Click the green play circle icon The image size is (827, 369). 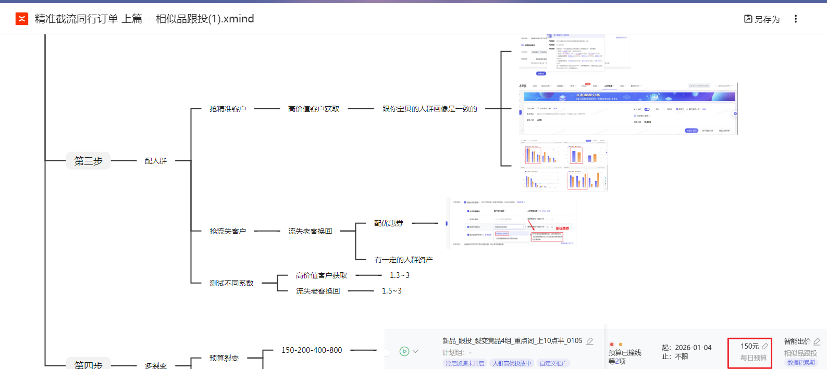coord(404,351)
